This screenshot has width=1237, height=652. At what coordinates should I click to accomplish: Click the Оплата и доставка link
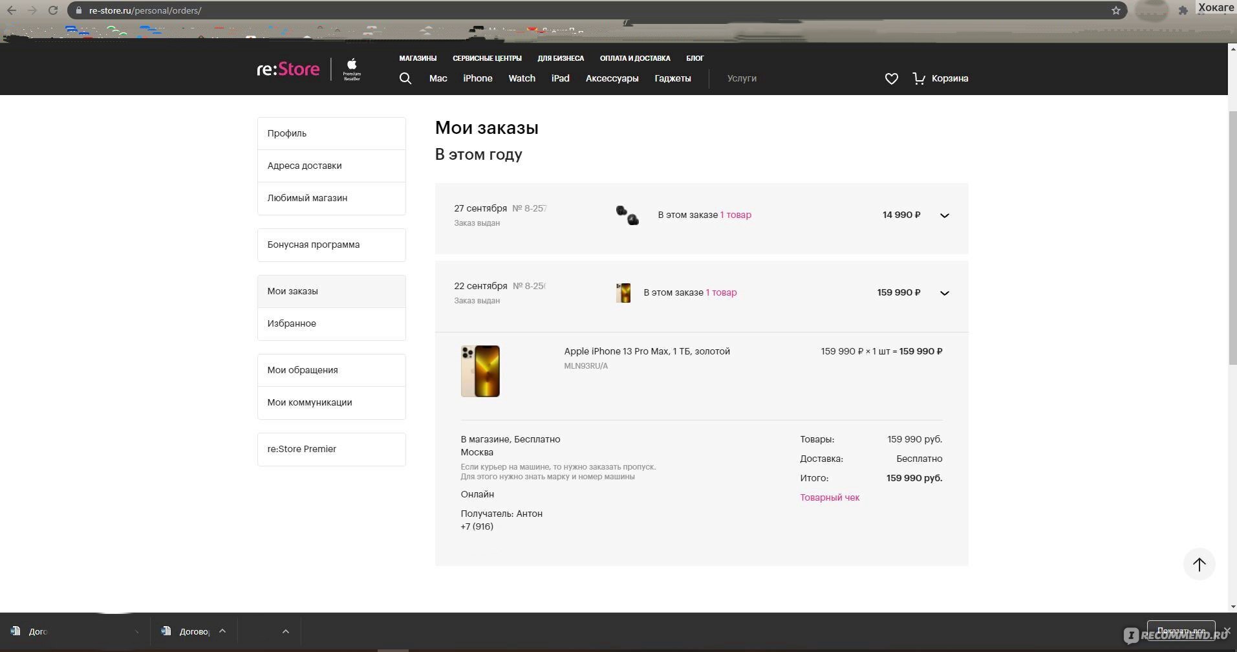[x=634, y=58]
